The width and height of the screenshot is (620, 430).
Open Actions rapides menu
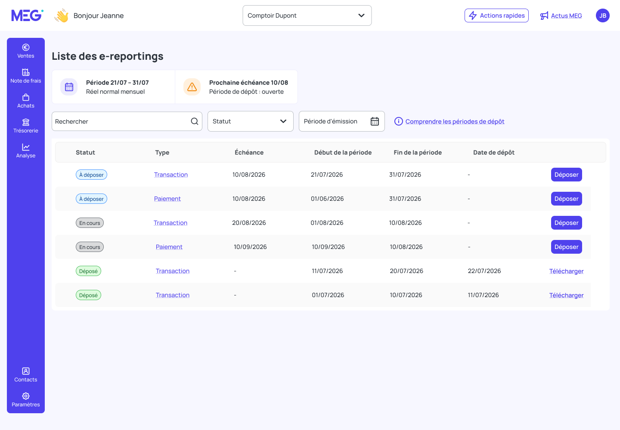pyautogui.click(x=496, y=15)
